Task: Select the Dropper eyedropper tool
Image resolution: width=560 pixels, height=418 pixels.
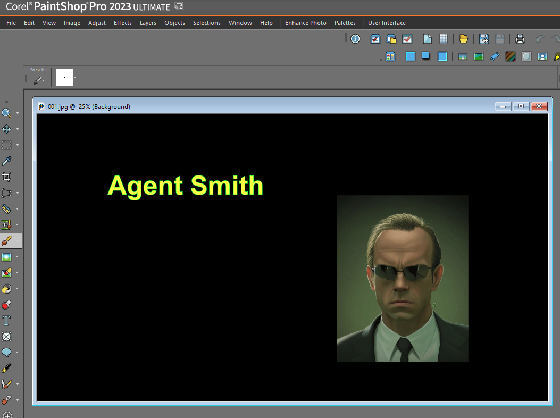Action: 6,161
